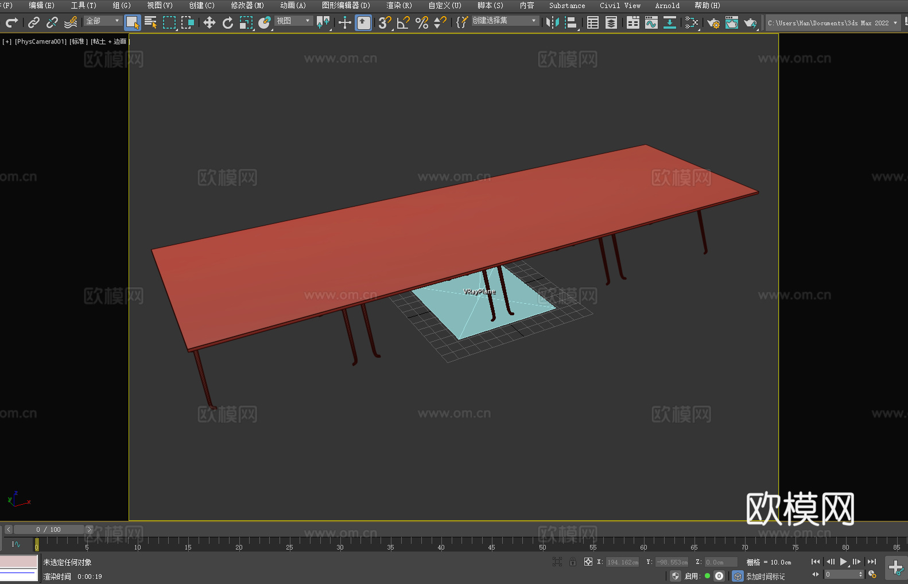
Task: Activate the Select Object tool
Action: (133, 22)
